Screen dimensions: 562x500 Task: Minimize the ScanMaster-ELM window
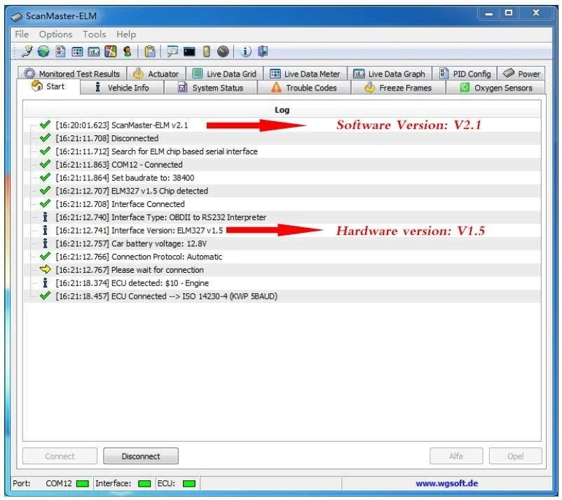point(489,13)
